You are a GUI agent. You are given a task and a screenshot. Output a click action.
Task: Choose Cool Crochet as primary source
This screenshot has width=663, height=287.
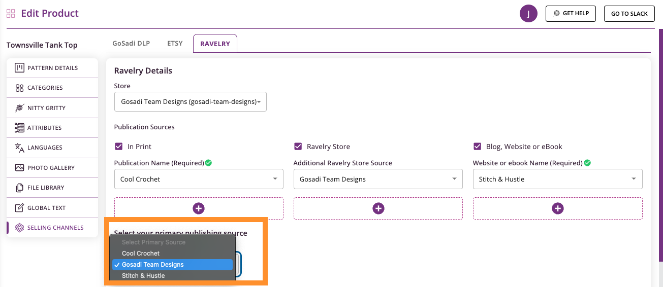[x=173, y=254]
